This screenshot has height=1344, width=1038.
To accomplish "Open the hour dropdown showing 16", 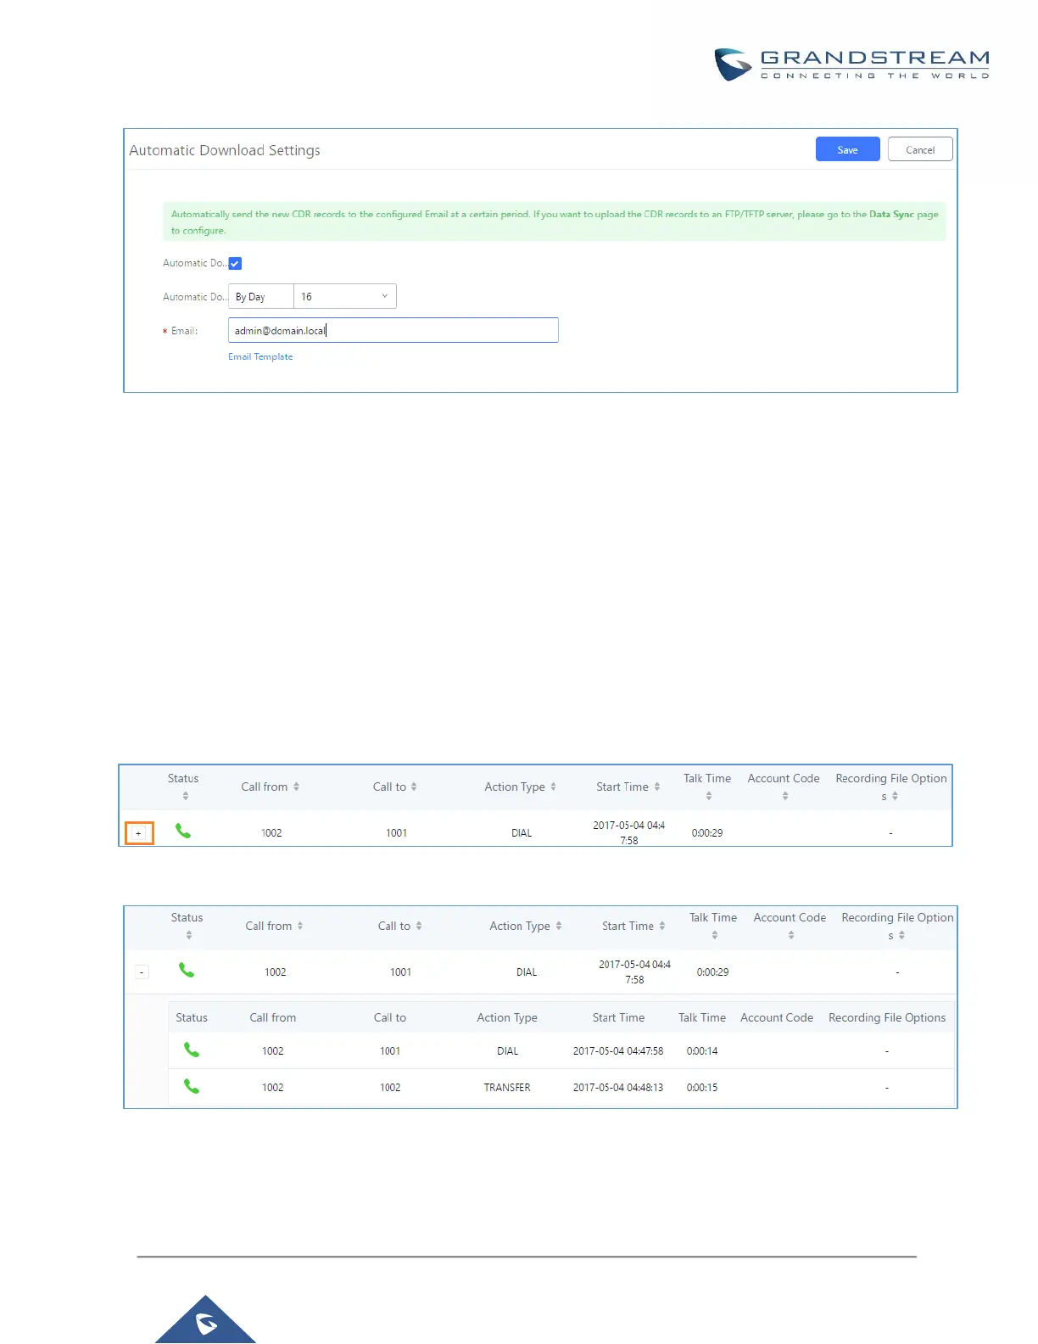I will 345,296.
